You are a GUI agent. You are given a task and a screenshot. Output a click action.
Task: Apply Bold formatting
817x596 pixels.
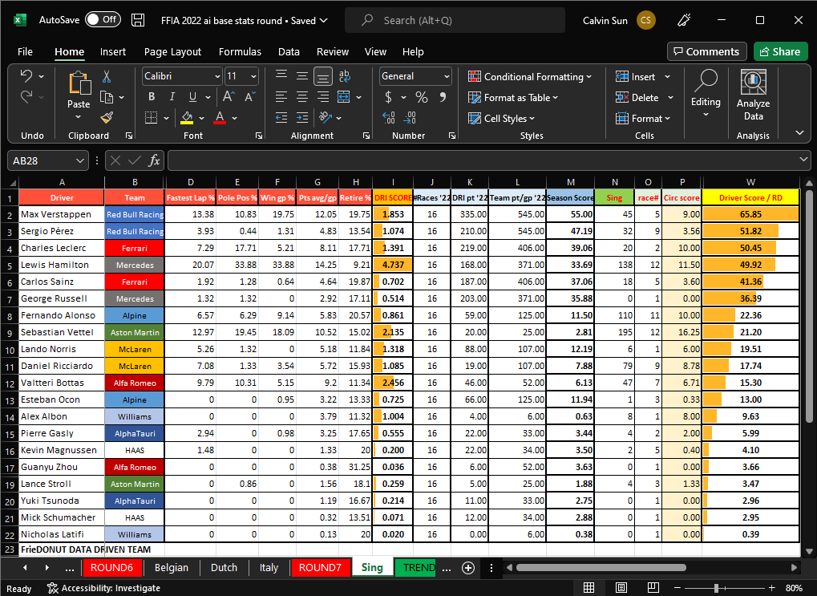coord(151,97)
